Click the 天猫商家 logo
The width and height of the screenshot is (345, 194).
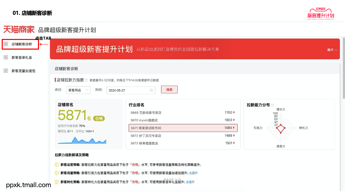point(19,29)
